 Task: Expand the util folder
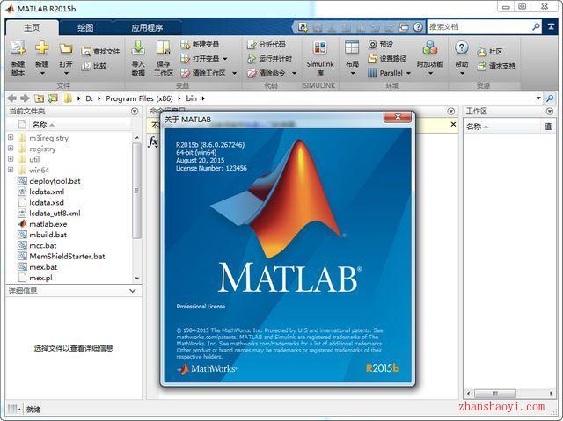point(11,159)
